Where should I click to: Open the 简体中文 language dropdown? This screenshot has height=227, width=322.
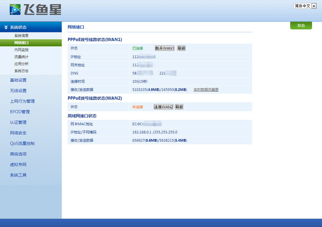click(305, 6)
